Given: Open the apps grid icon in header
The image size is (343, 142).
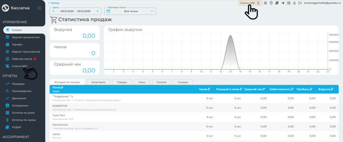Looking at the screenshot, I should [x=266, y=3].
